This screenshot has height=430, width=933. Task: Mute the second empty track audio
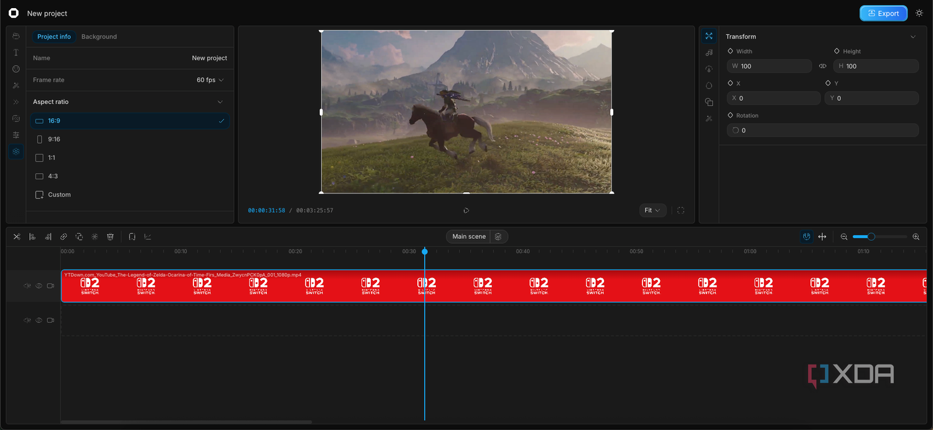coord(27,320)
